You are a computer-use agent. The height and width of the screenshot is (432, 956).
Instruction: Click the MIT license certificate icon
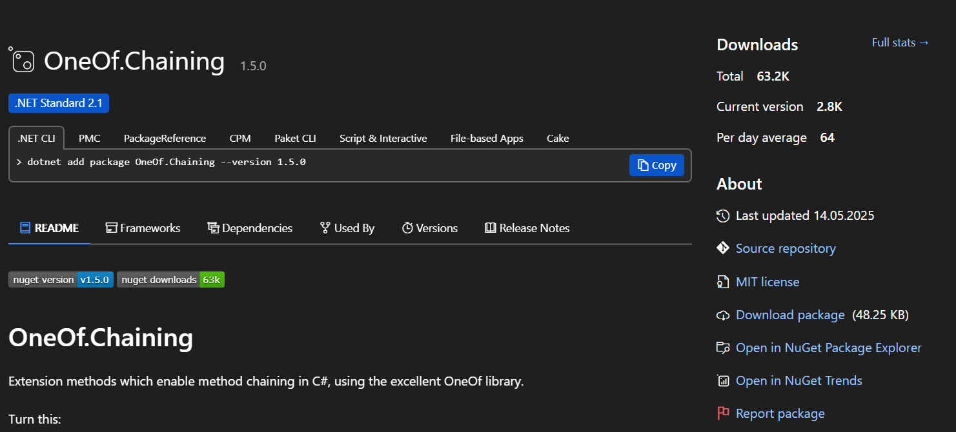click(x=723, y=282)
